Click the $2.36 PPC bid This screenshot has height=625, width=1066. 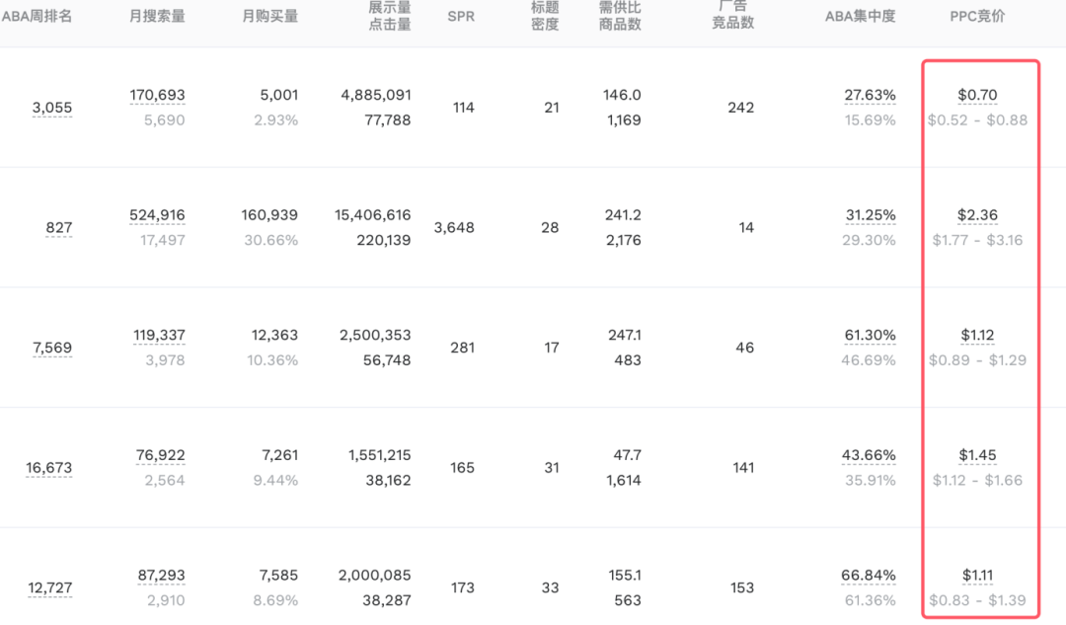977,215
